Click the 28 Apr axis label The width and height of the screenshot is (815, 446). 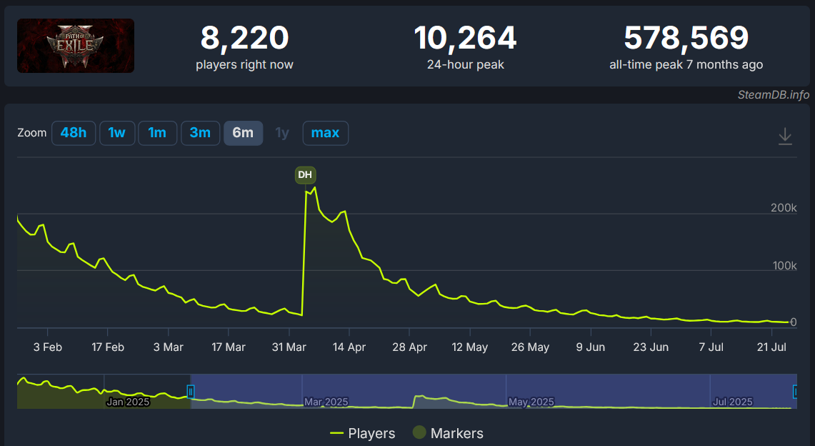click(409, 347)
